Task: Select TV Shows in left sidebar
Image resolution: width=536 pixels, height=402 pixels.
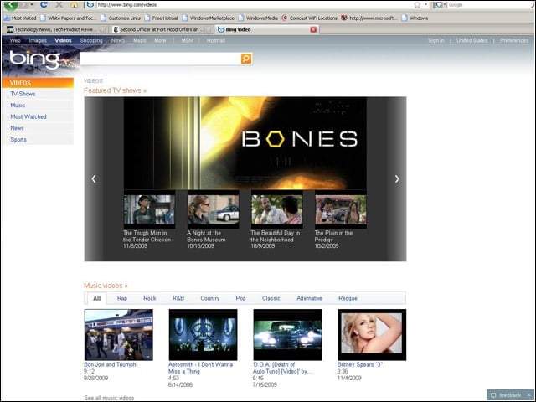Action: coord(23,94)
